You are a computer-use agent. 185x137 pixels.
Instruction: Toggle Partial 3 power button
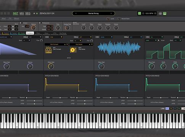(11, 33)
